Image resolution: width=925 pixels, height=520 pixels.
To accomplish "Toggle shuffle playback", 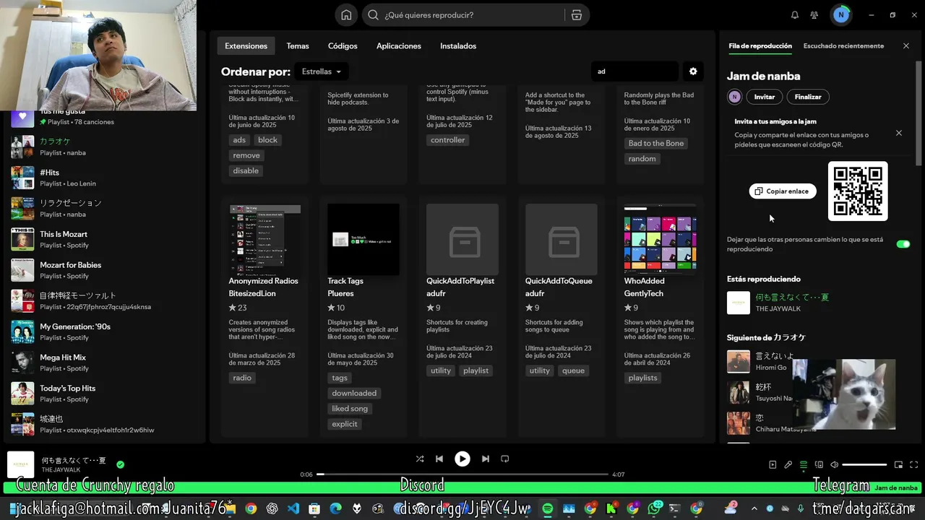I will [420, 459].
